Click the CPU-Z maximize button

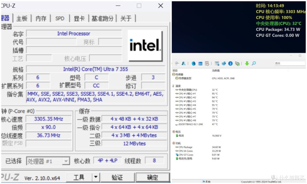(x=139, y=6)
